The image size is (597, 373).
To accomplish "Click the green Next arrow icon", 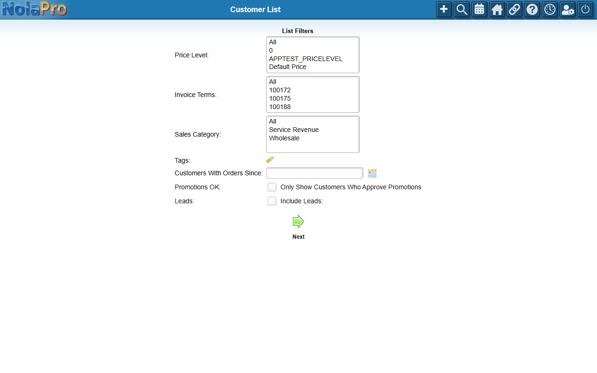I will click(298, 221).
